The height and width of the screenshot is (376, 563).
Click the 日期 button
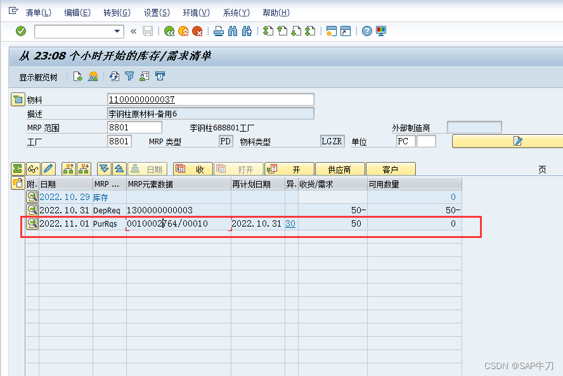pos(147,169)
